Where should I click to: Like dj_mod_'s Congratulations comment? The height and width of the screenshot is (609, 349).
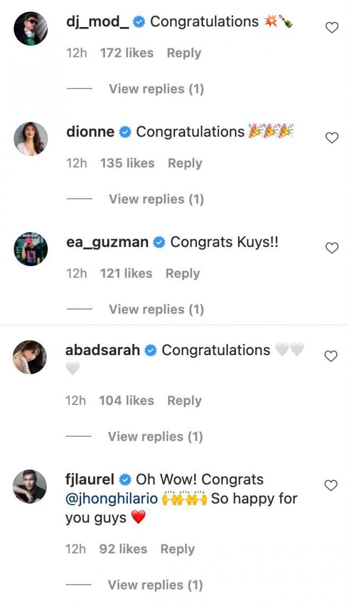coord(332,28)
